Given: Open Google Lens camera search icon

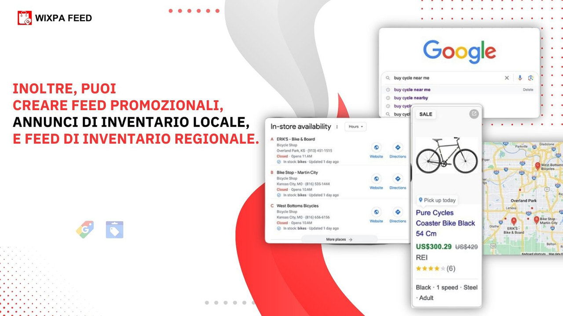Looking at the screenshot, I should click(x=531, y=78).
